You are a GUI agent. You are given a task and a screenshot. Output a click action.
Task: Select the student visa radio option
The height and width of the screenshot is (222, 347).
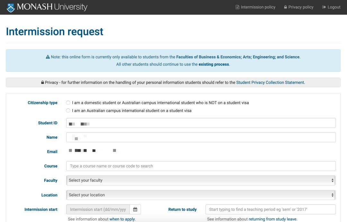tap(68, 111)
